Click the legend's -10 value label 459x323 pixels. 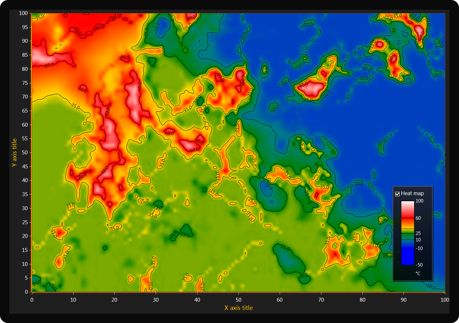pos(419,248)
